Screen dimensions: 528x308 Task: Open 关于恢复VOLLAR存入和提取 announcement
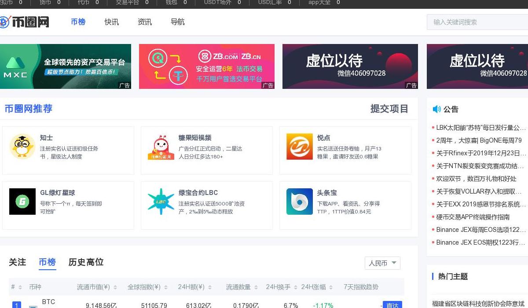click(x=479, y=191)
